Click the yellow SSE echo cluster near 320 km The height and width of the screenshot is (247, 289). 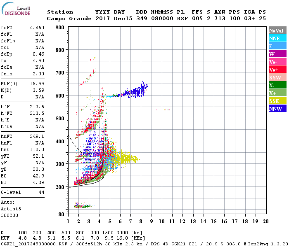tap(126, 158)
